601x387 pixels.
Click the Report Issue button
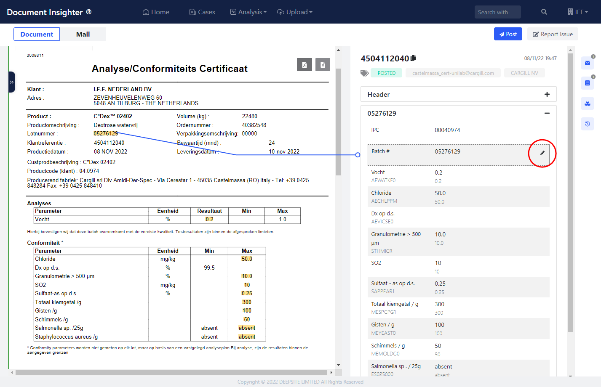click(x=553, y=34)
